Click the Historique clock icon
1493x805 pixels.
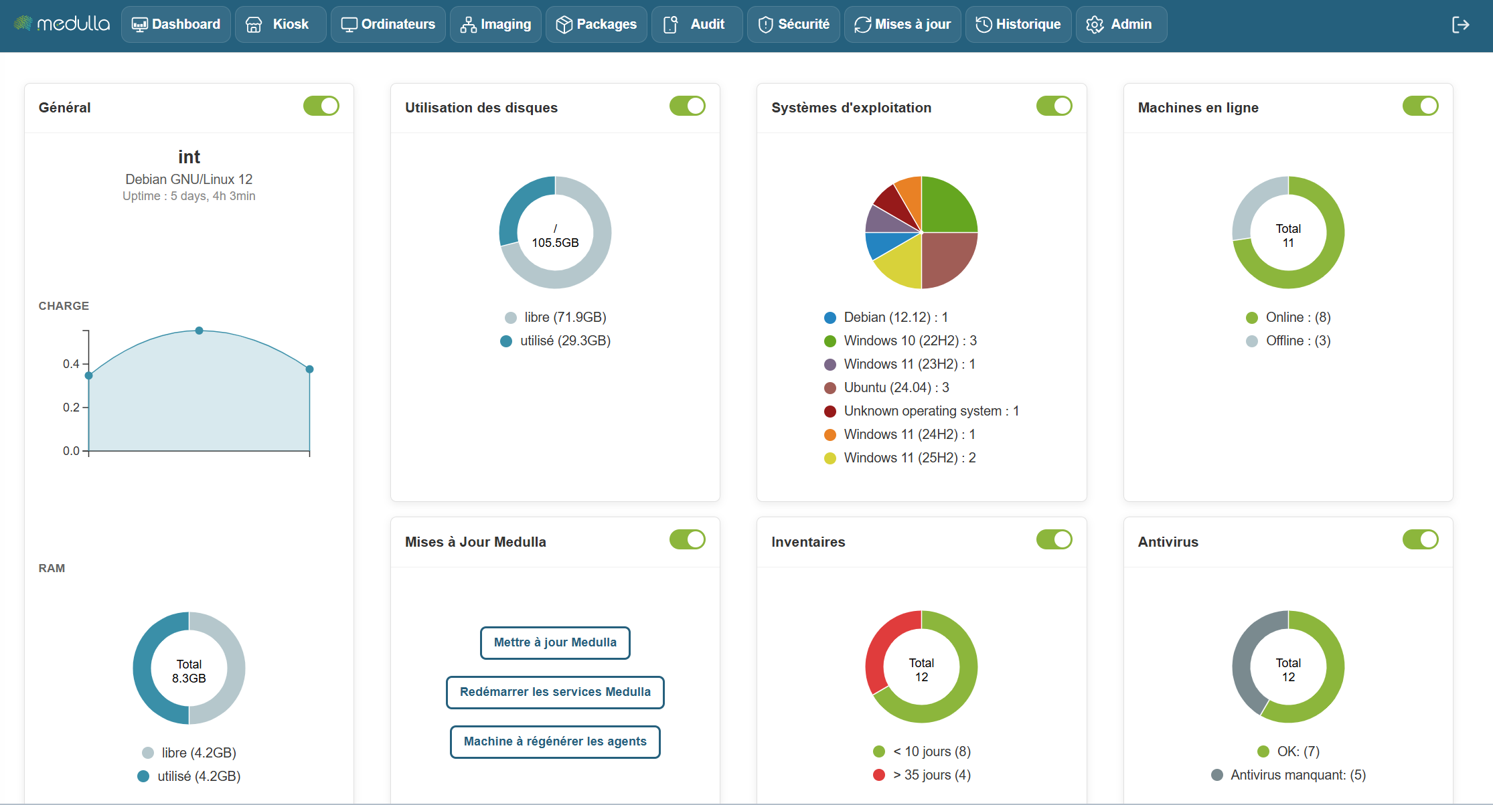click(x=984, y=25)
